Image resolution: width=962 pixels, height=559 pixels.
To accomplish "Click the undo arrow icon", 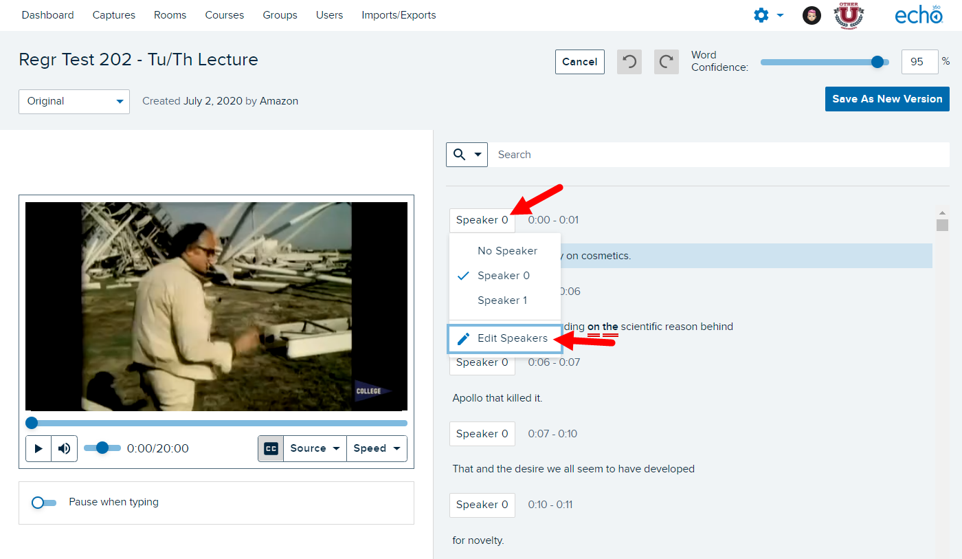I will 629,62.
